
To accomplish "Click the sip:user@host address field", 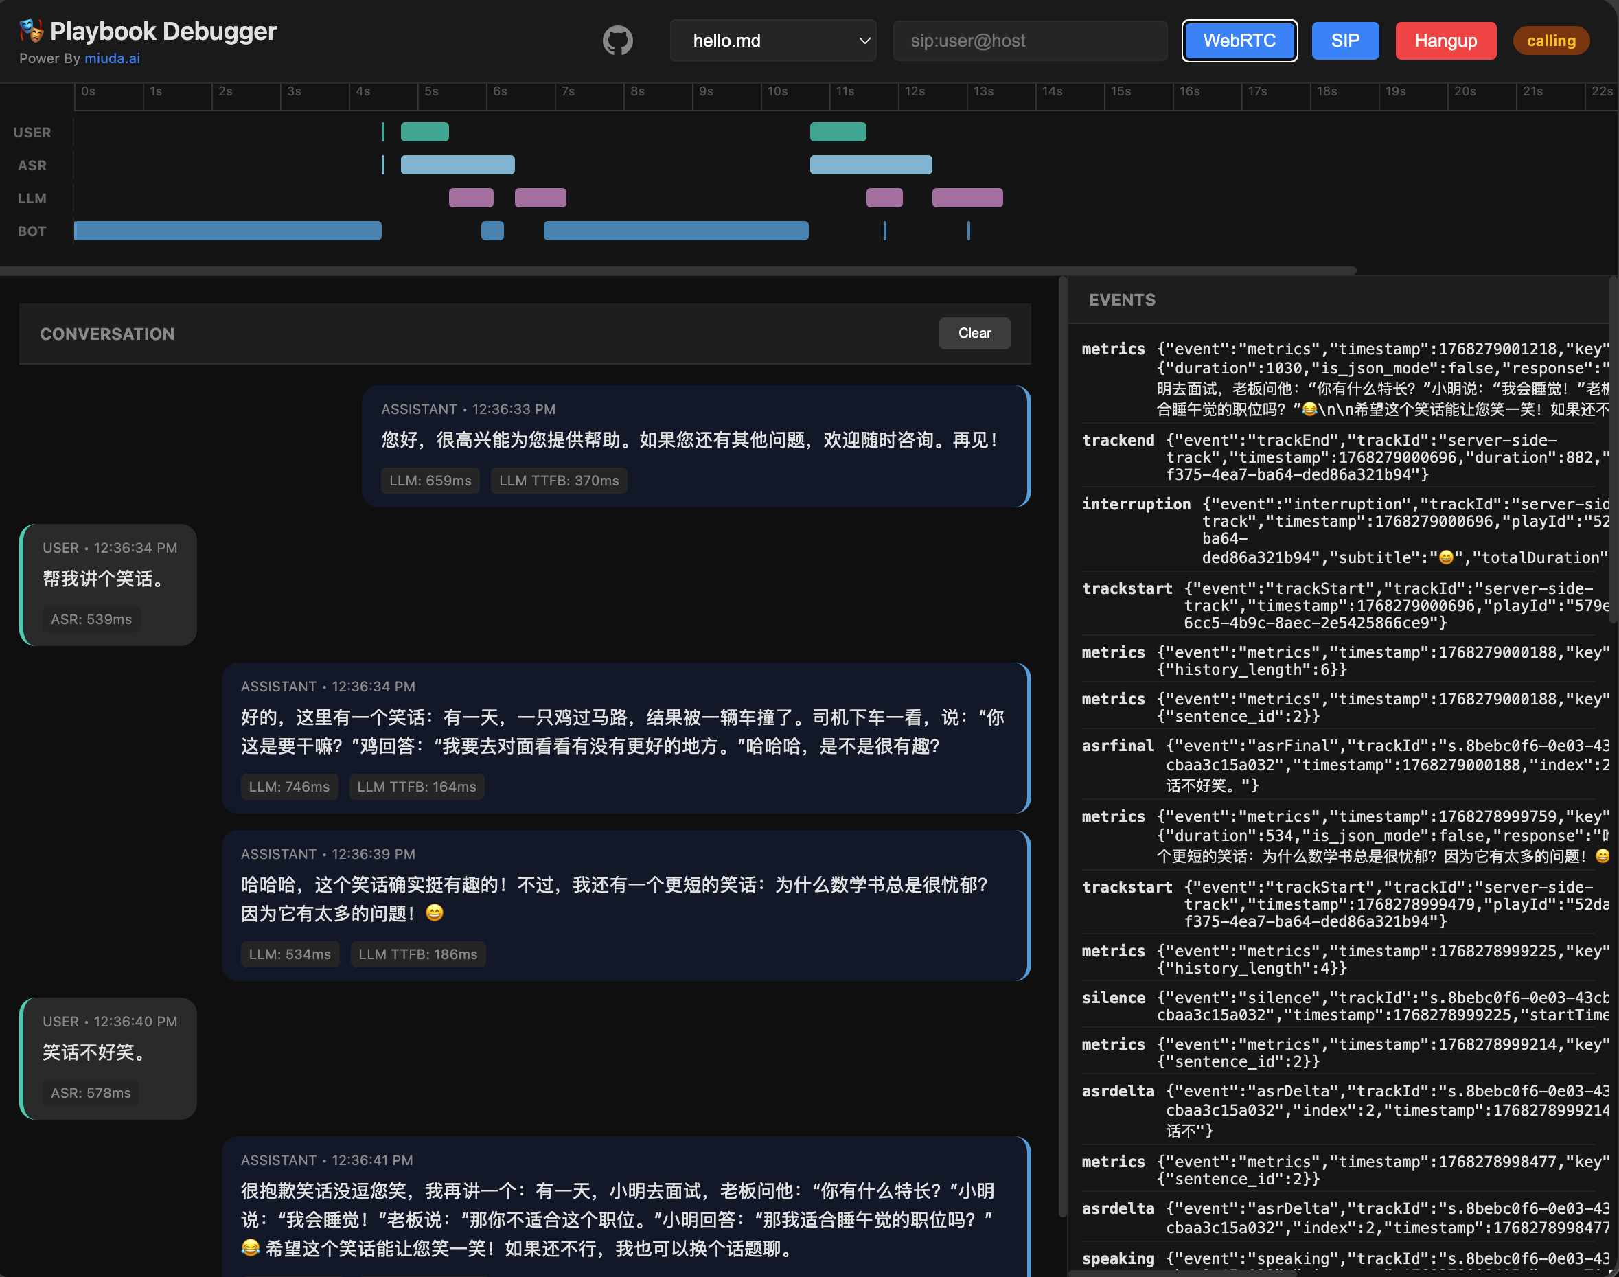I will (x=1030, y=41).
